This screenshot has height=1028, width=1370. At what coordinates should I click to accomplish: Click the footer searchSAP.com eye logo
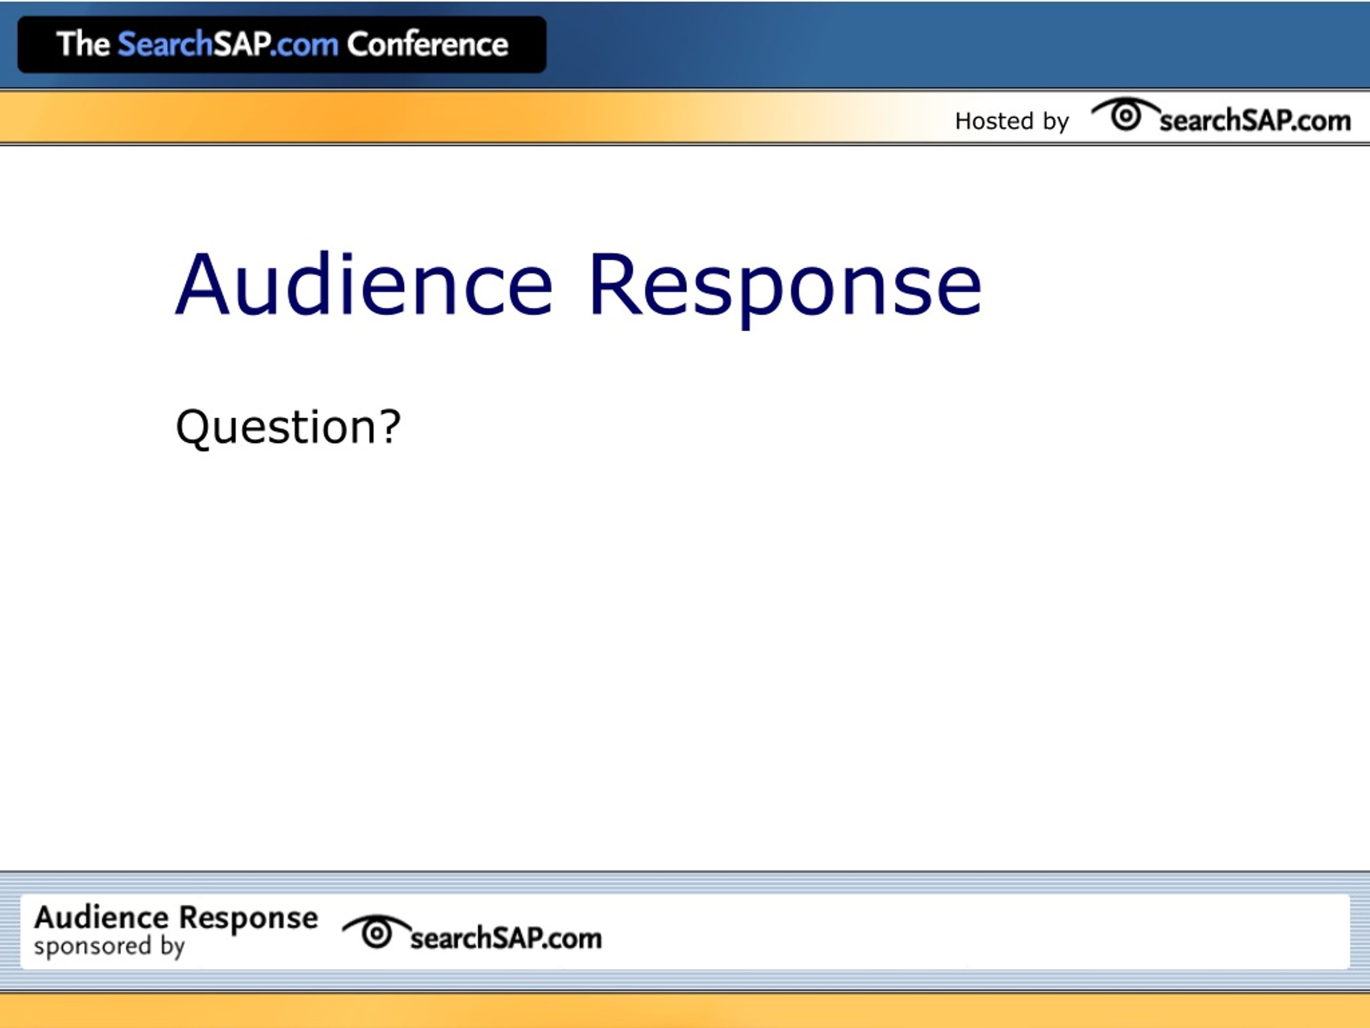tap(472, 933)
